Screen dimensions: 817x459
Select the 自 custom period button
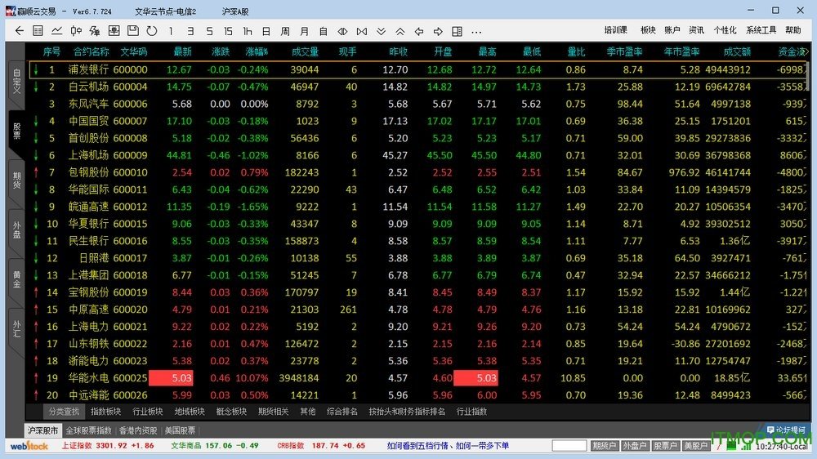[323, 31]
